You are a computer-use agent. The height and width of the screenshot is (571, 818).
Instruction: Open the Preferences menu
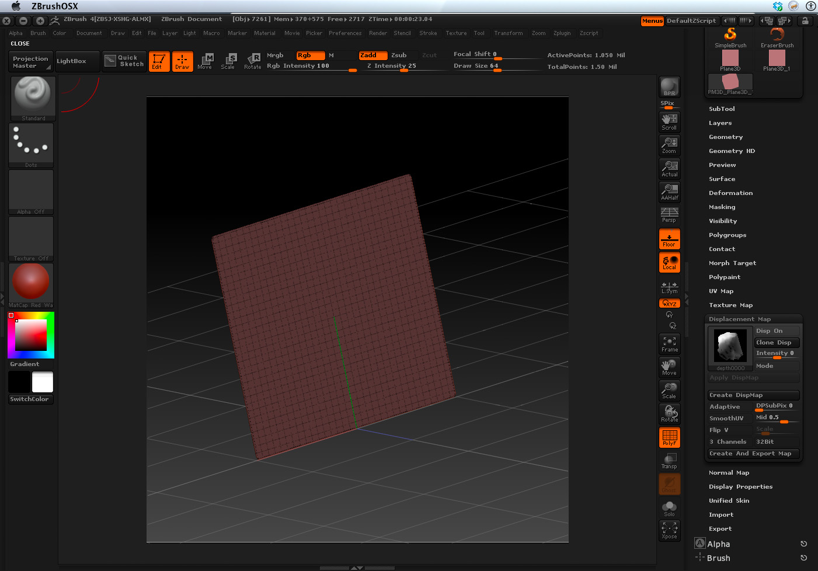[x=344, y=33]
